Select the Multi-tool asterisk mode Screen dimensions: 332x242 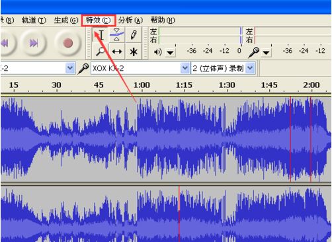(x=134, y=52)
